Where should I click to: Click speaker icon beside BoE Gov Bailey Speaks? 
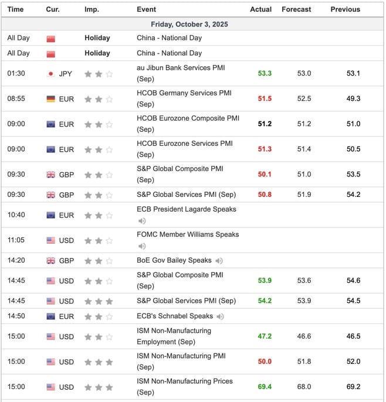point(219,261)
